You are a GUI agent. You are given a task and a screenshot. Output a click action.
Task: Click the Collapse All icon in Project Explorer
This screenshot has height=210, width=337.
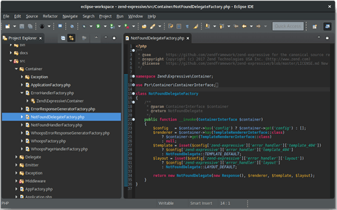[x=62, y=38]
